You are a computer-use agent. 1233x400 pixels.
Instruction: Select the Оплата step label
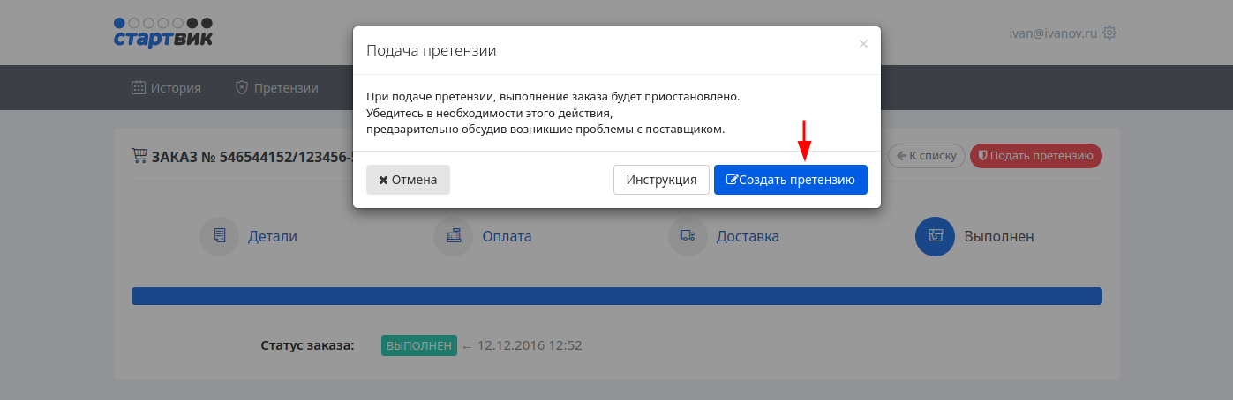point(507,236)
